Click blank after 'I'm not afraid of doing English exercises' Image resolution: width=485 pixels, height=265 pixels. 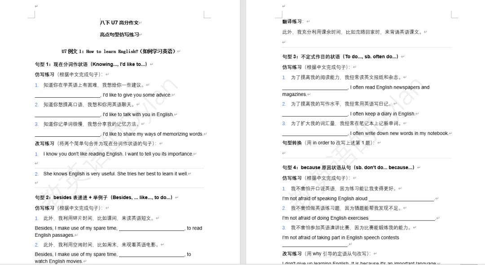click(x=402, y=218)
